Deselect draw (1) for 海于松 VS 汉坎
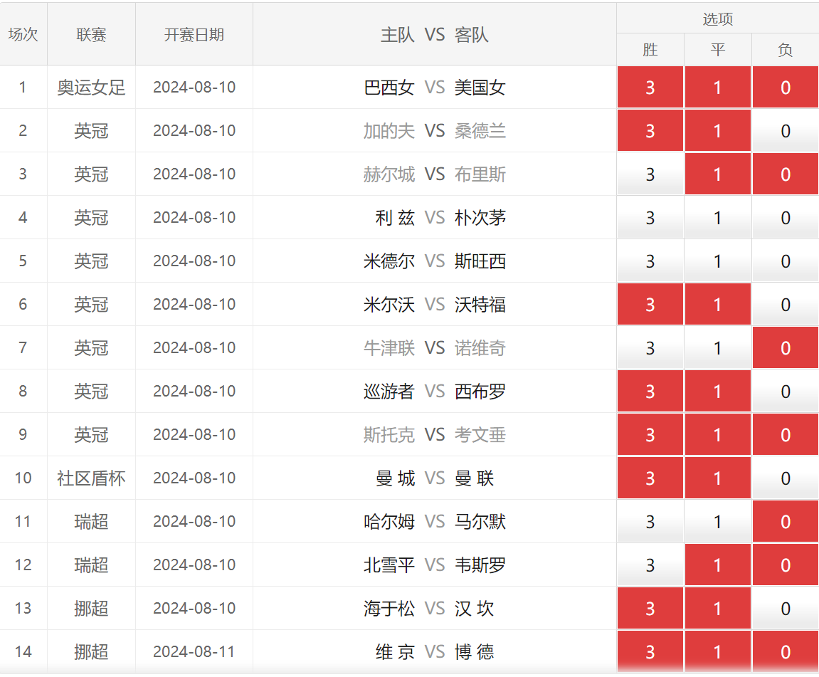Image resolution: width=819 pixels, height=677 pixels. [x=718, y=607]
